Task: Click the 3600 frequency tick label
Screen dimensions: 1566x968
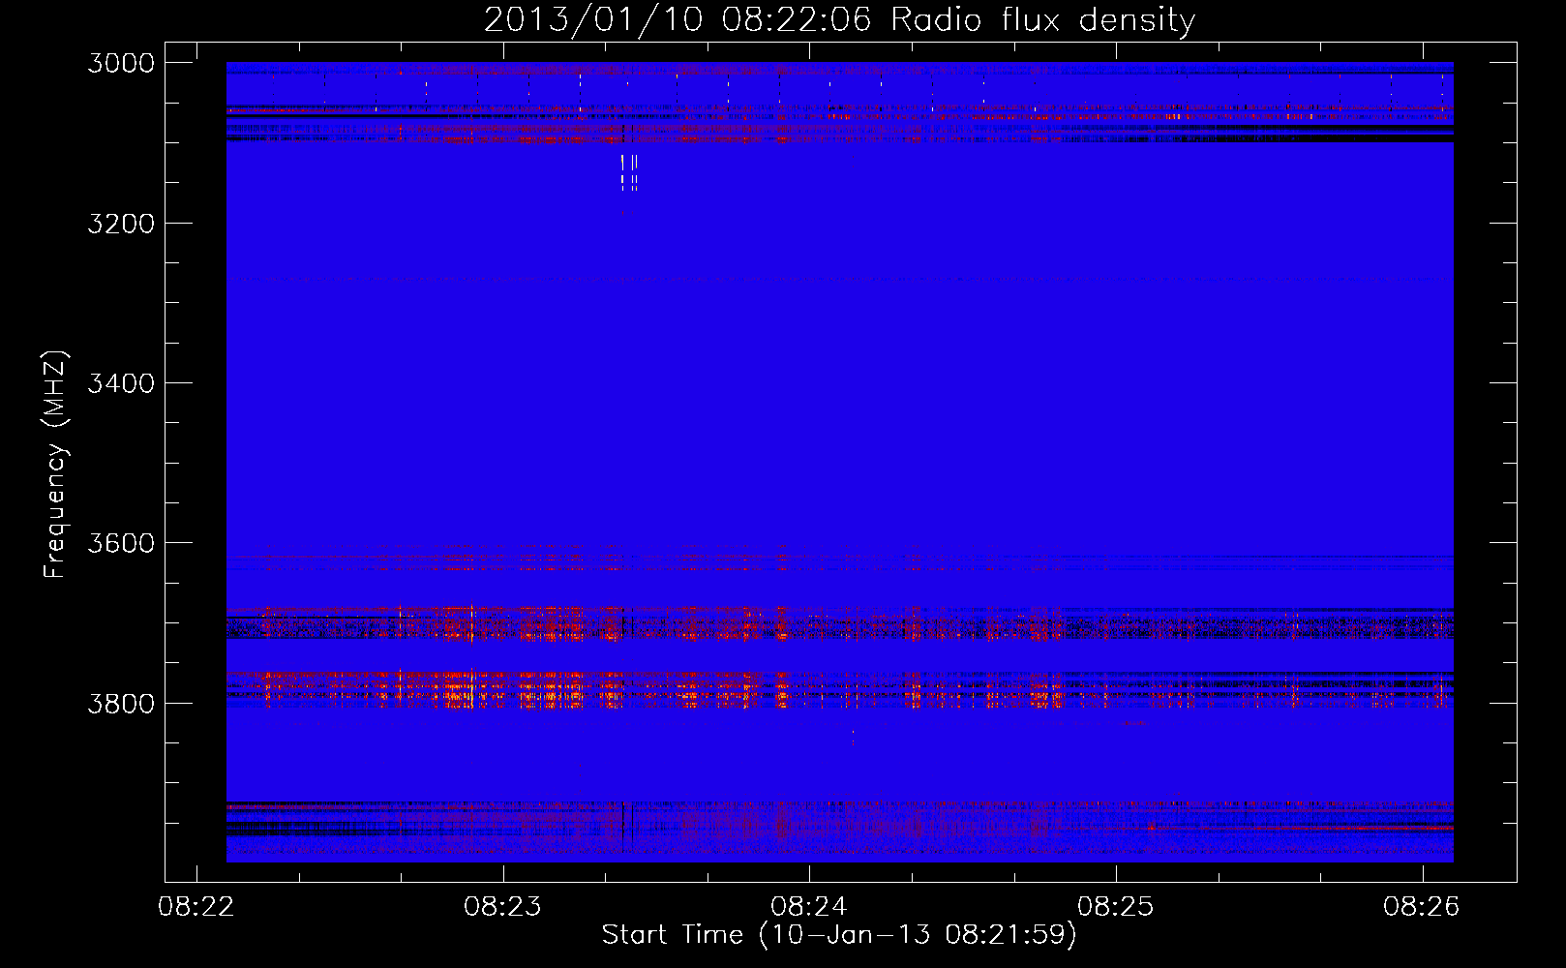Action: coord(121,543)
